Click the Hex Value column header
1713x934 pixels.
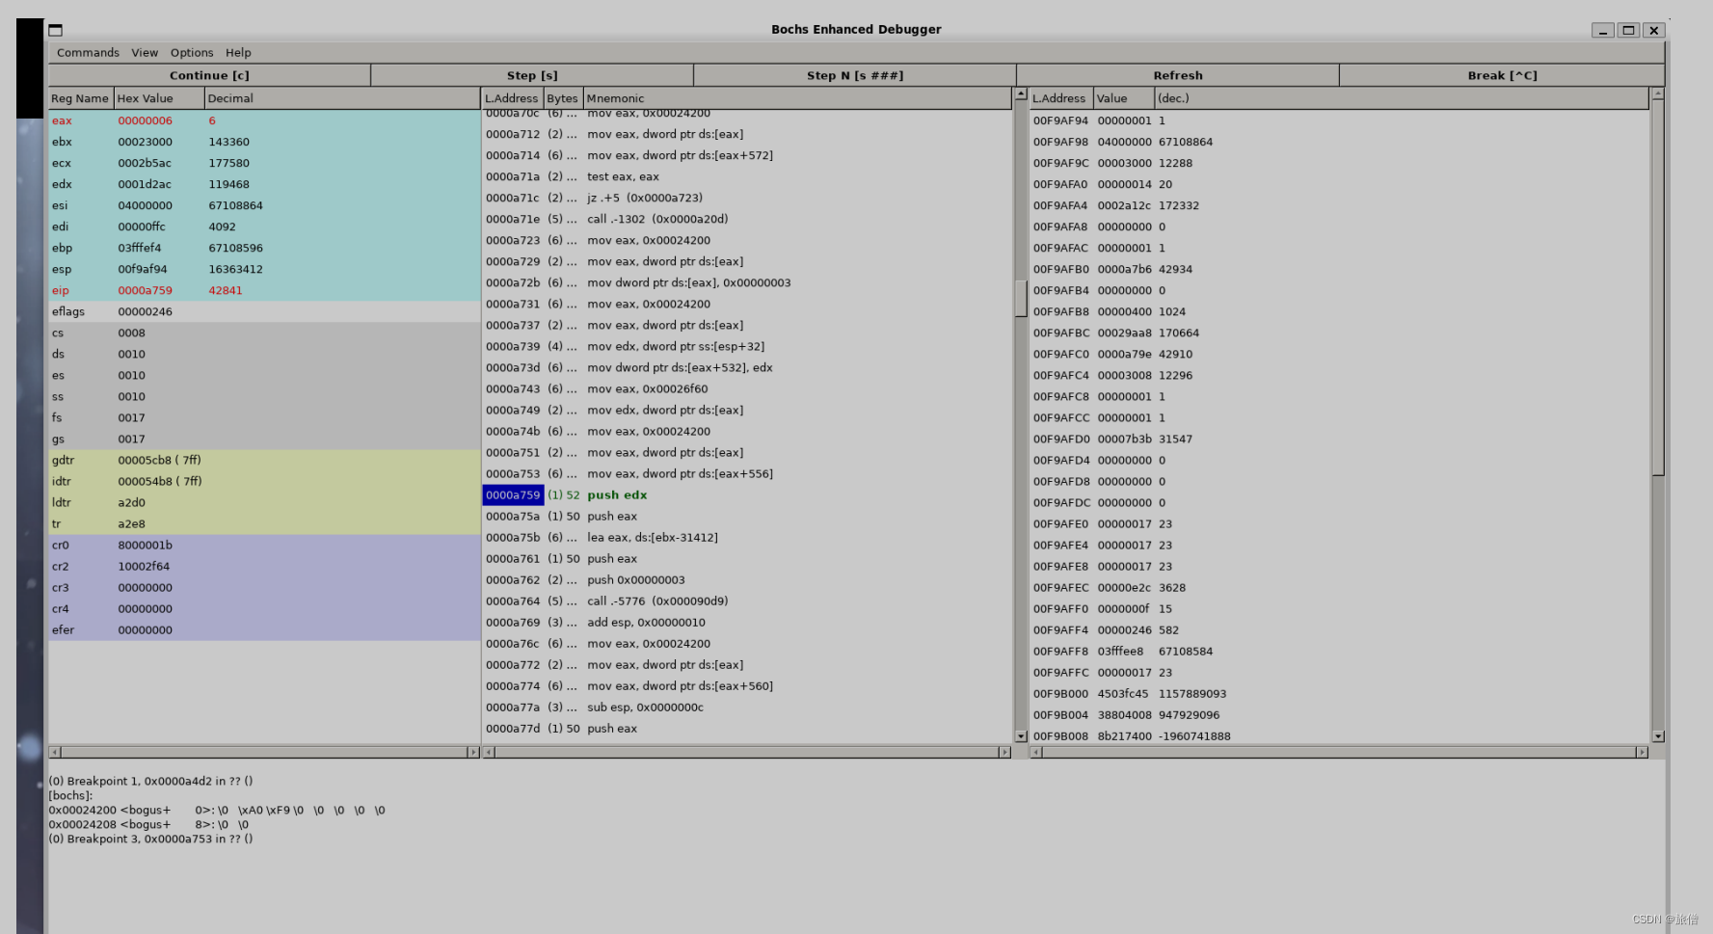tap(159, 98)
